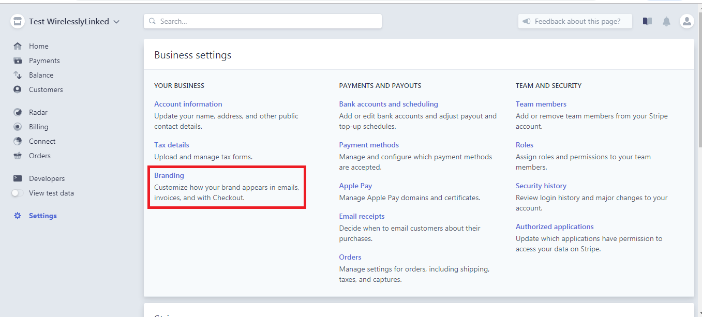Click the Connect icon in sidebar
702x317 pixels.
(x=18, y=141)
